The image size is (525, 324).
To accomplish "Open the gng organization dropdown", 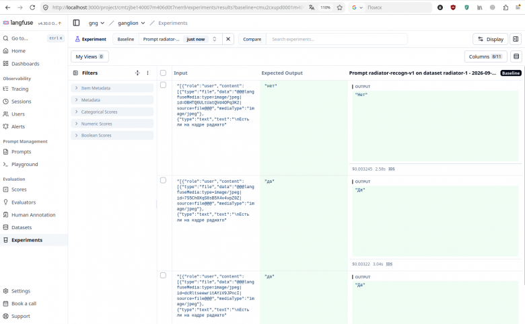I will pyautogui.click(x=96, y=23).
